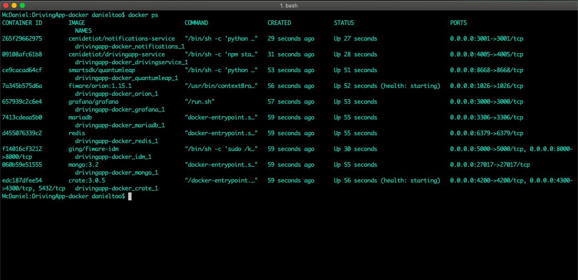
Task: Click name drivingapp-docker_orion_1
Action: pos(117,94)
